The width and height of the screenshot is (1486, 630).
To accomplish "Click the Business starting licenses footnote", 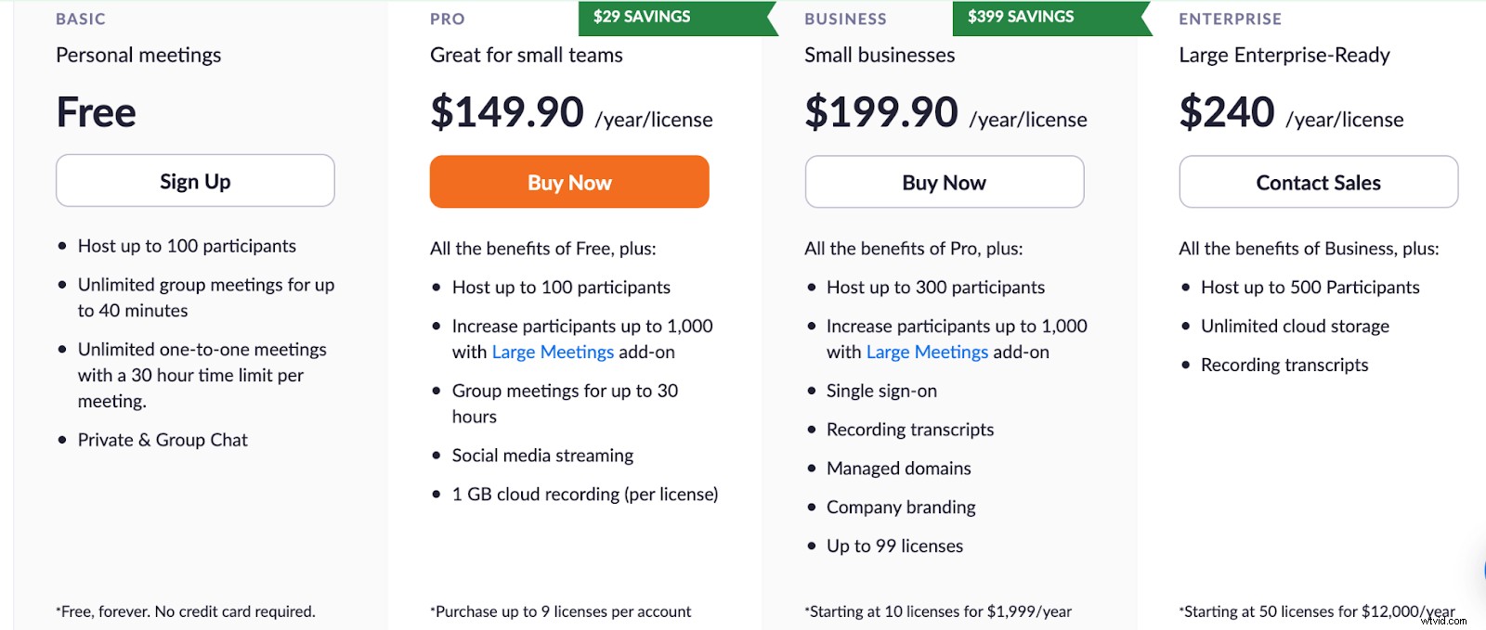I will 937,611.
